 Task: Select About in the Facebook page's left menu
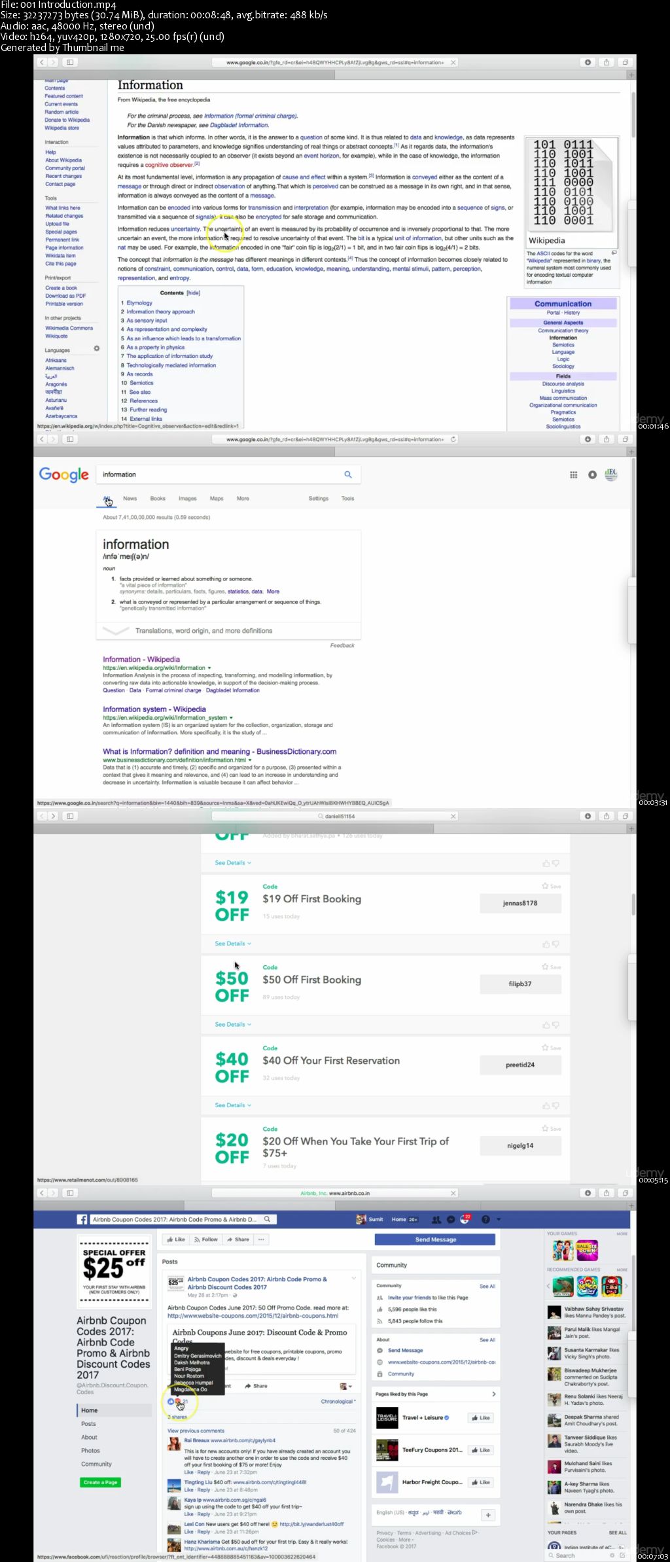tap(89, 1437)
